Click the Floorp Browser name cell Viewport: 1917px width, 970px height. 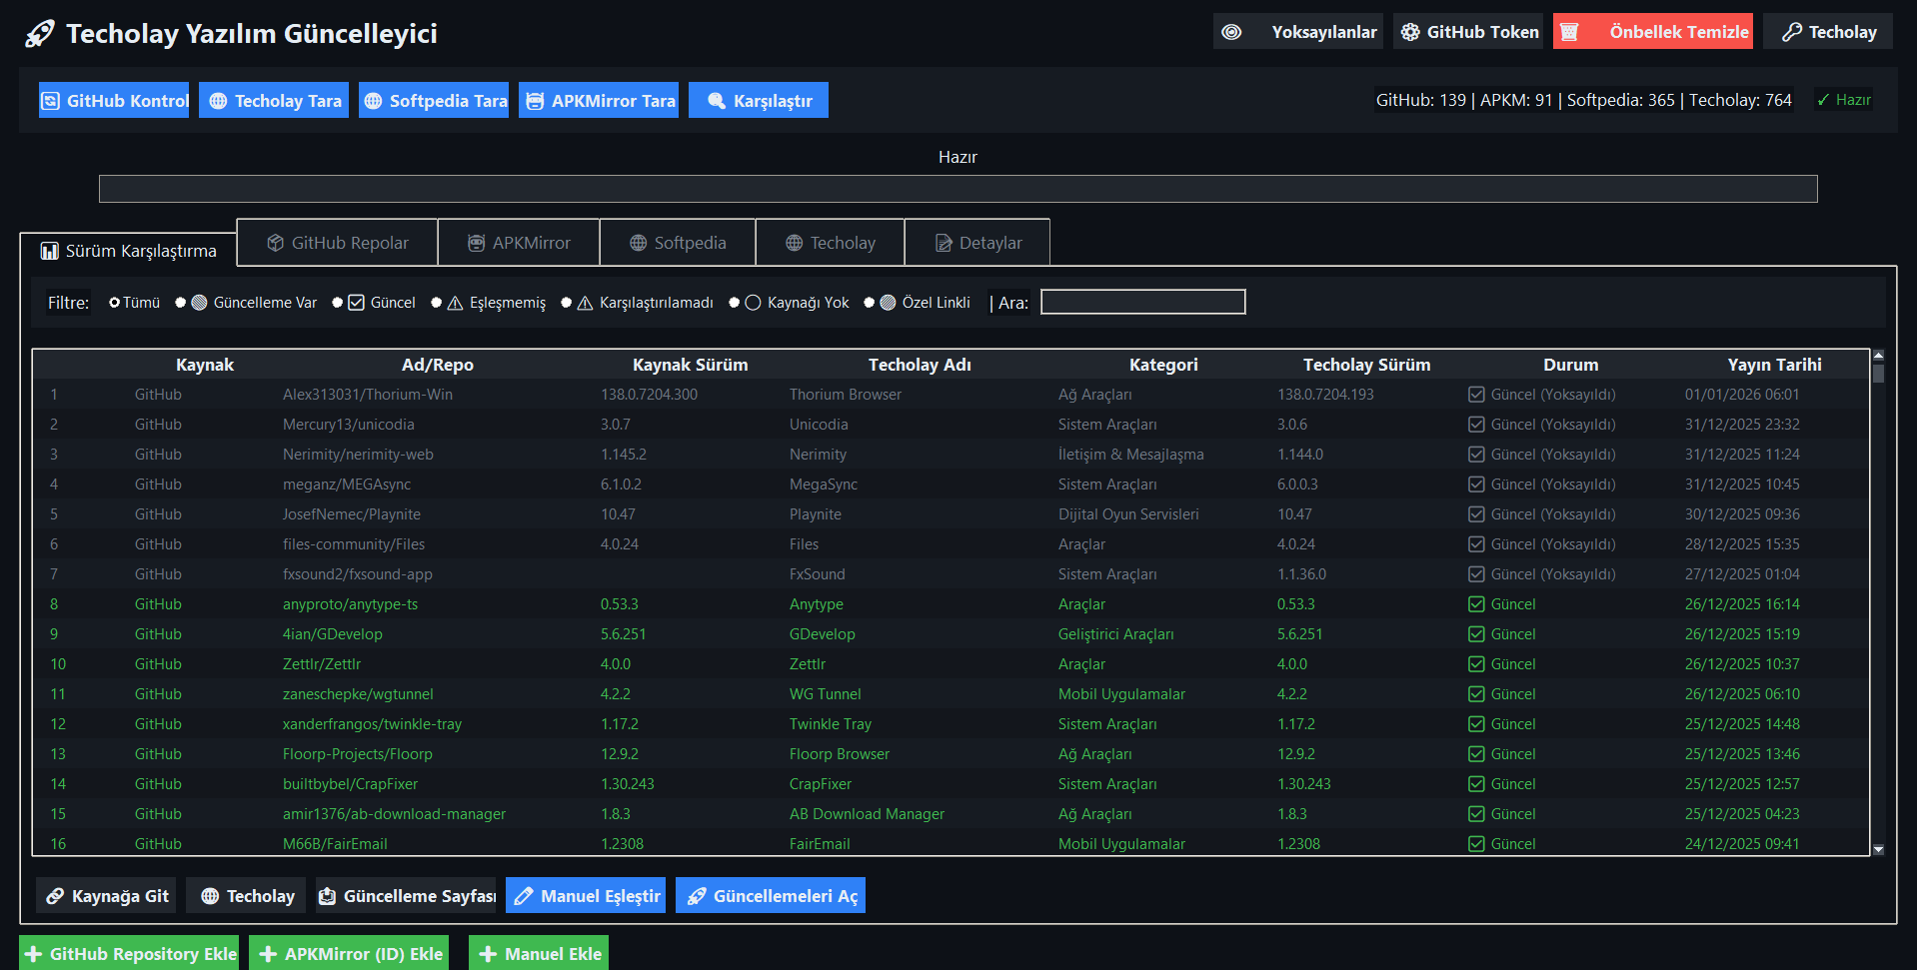840,754
